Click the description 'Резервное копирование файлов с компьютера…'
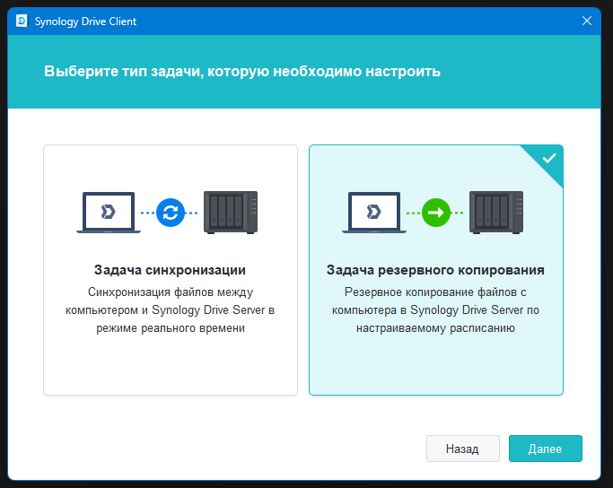 pyautogui.click(x=435, y=309)
